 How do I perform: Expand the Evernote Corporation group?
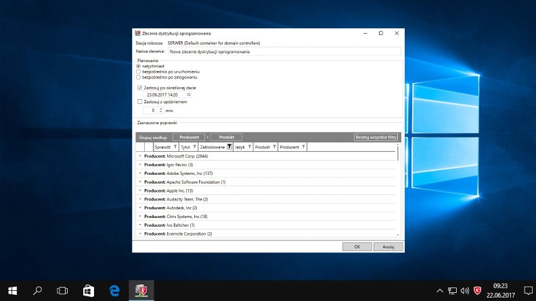point(140,234)
